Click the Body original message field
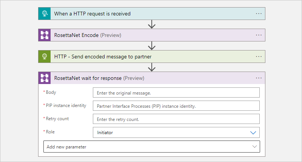302x162 pixels. coord(176,93)
